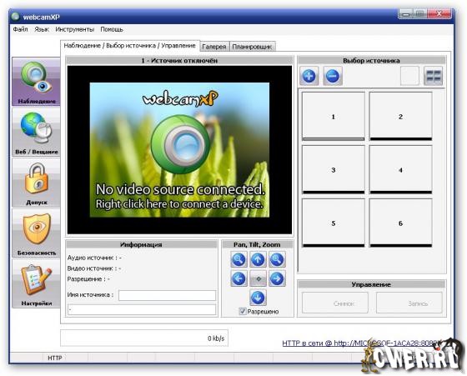Screen dimensions: 467x376
Task: Open the Настройки clipboard section
Action: coord(36,283)
